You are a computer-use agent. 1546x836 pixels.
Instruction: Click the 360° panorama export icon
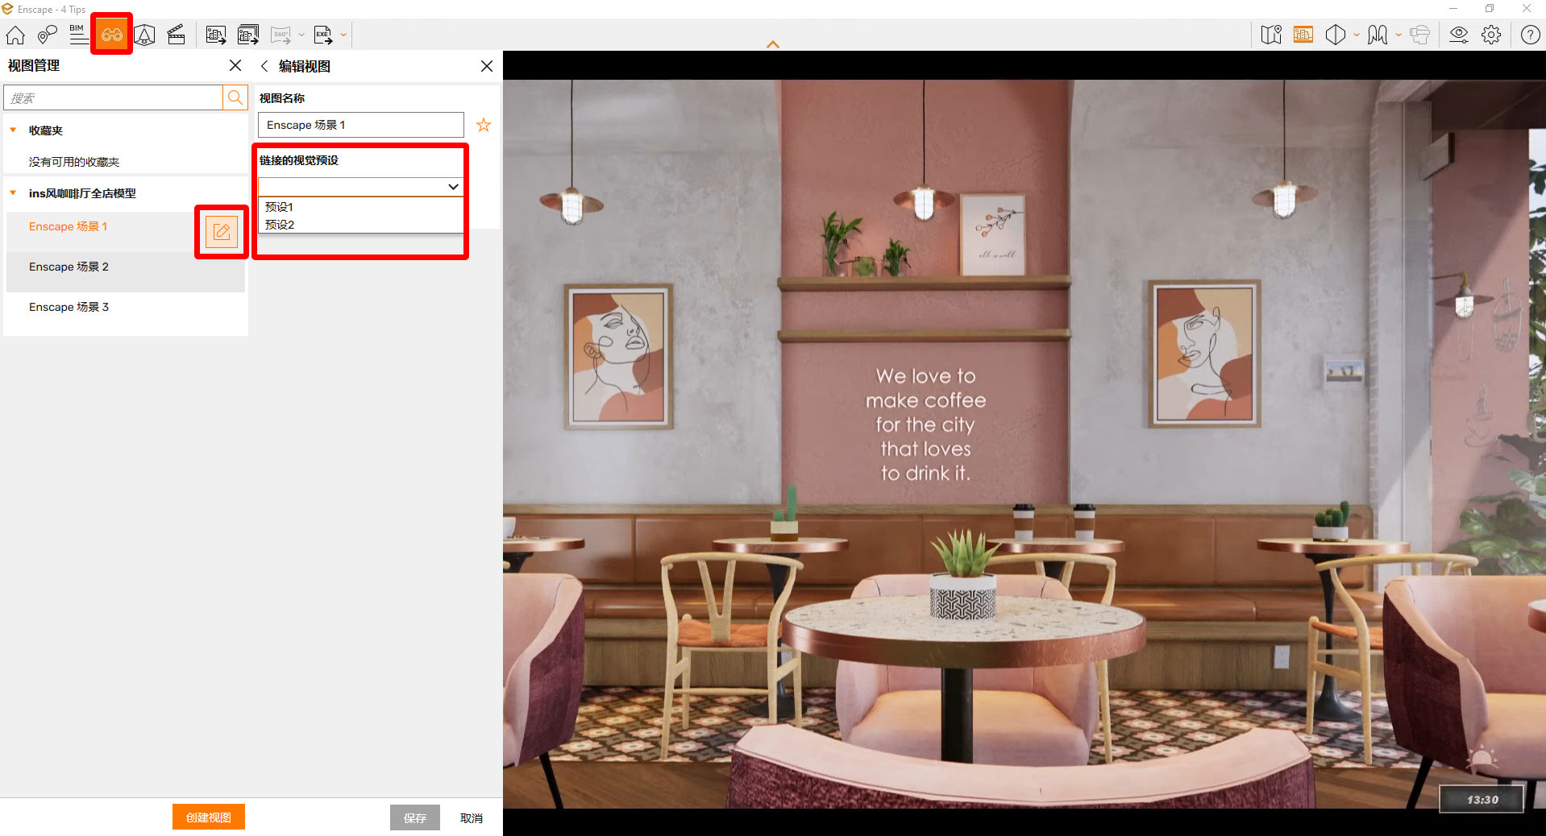pyautogui.click(x=281, y=35)
